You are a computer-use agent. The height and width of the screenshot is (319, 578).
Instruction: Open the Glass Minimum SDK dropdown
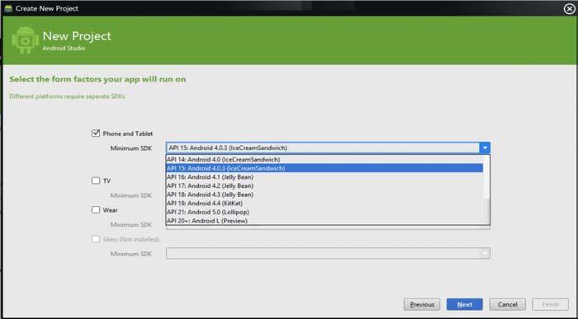(486, 253)
